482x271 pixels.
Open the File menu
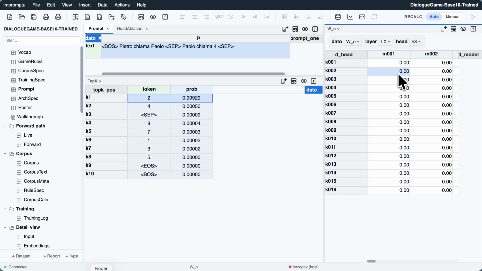tap(36, 5)
